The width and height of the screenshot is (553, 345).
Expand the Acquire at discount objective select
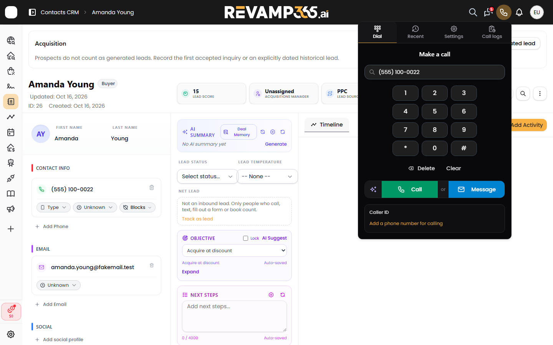click(x=234, y=251)
